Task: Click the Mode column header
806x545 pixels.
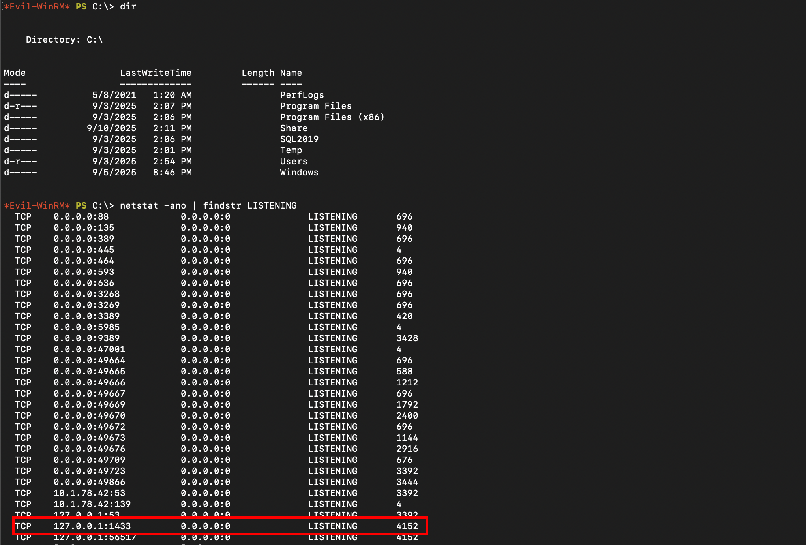Action: 15,73
